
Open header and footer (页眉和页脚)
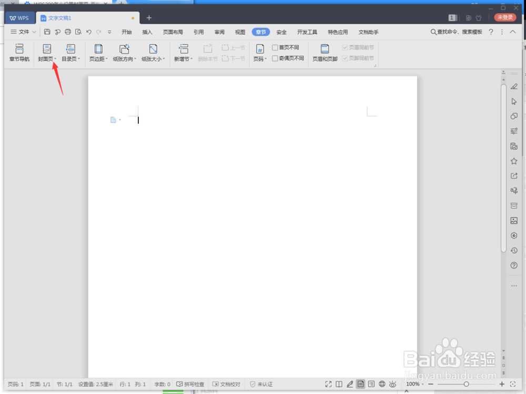[325, 53]
